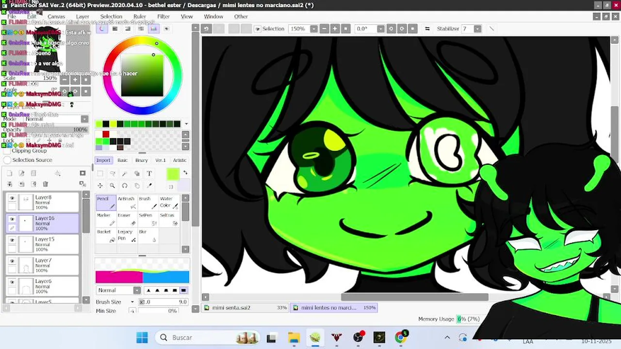Hide Layer7 with its eye icon
Screen dimensions: 621x349
pos(12,261)
